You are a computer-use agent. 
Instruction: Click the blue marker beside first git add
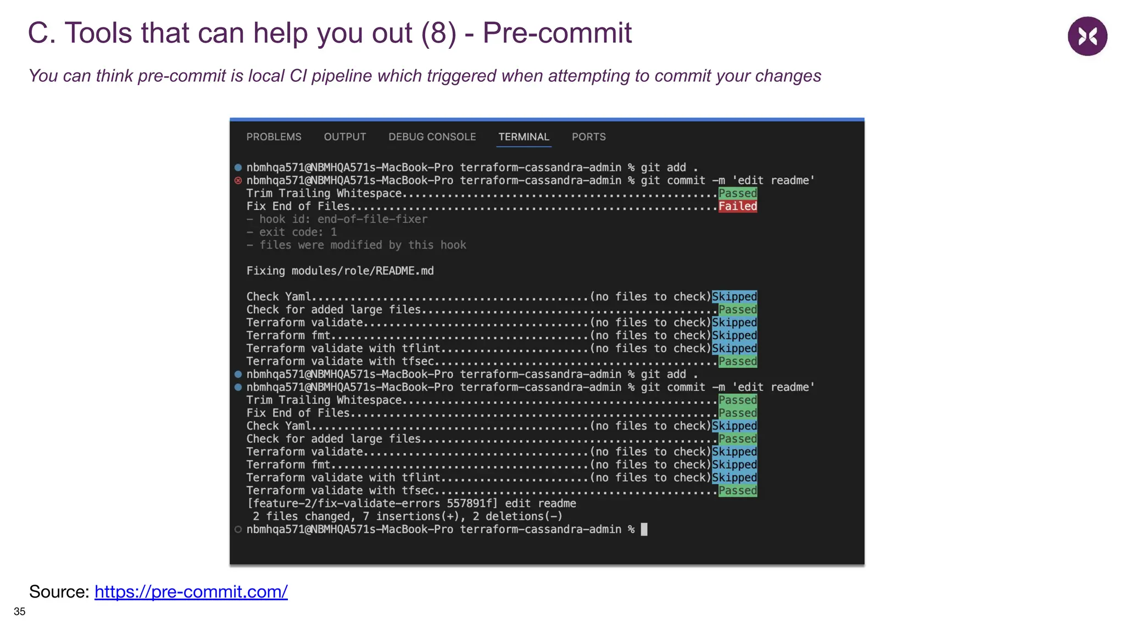tap(238, 167)
